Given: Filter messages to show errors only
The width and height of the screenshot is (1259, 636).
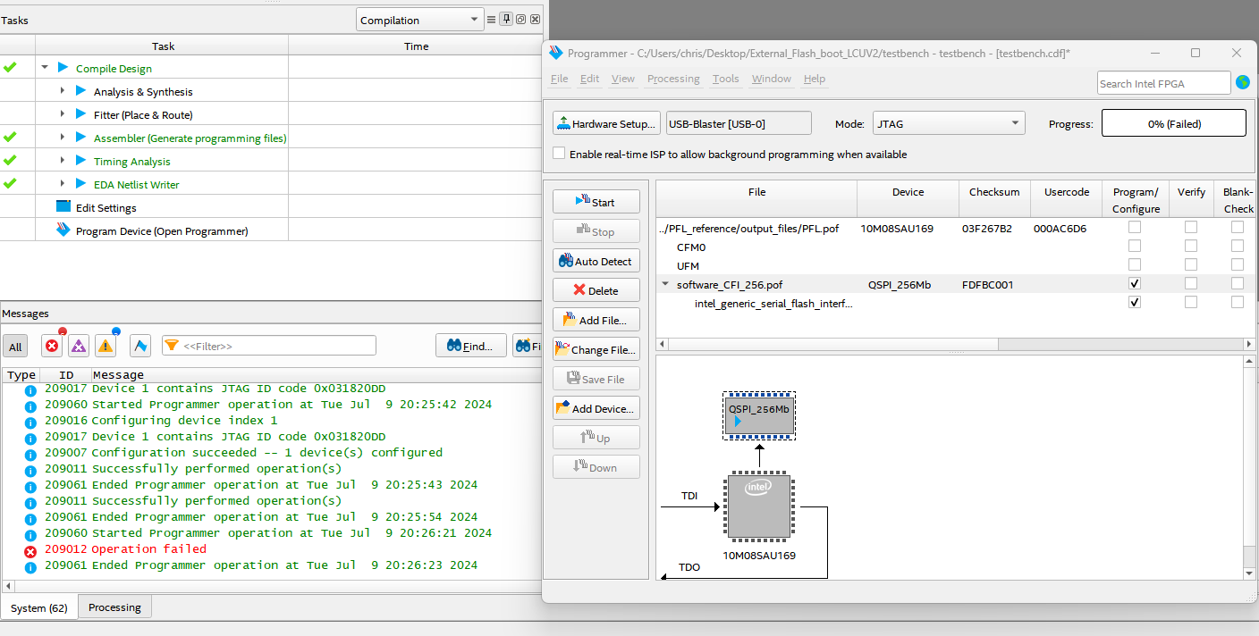Looking at the screenshot, I should click(x=52, y=346).
